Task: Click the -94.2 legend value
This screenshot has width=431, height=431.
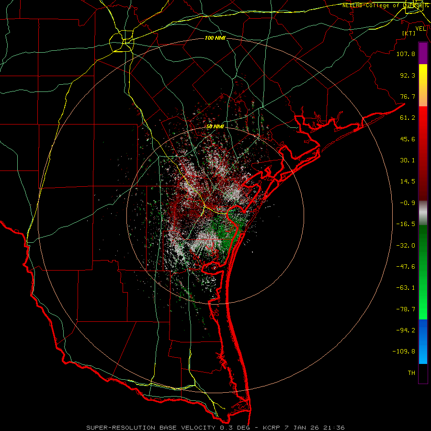Action: (406, 330)
